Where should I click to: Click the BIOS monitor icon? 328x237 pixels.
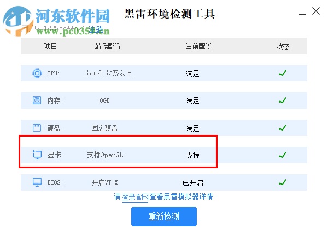pyautogui.click(x=37, y=182)
